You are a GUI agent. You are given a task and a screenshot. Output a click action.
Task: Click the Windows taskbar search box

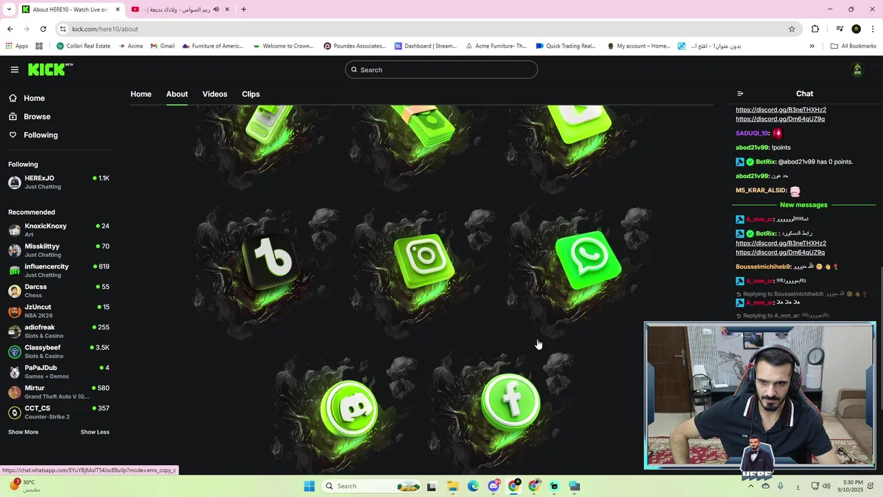tap(372, 486)
